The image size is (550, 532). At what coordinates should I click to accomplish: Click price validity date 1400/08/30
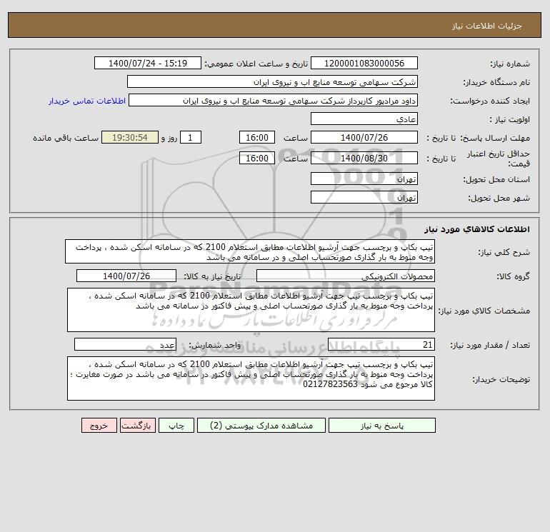click(x=364, y=158)
